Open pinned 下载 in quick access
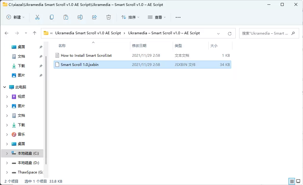The image size is (303, 185). (x=21, y=66)
